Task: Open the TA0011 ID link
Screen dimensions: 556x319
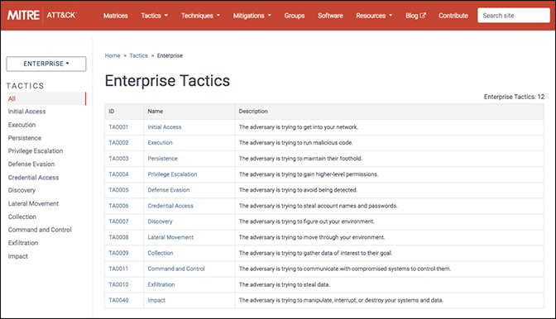Action: click(118, 269)
